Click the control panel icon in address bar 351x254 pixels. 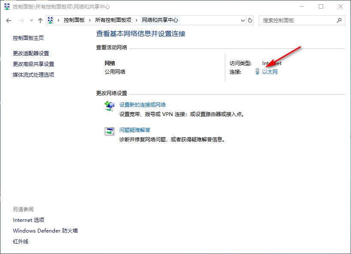(51, 20)
